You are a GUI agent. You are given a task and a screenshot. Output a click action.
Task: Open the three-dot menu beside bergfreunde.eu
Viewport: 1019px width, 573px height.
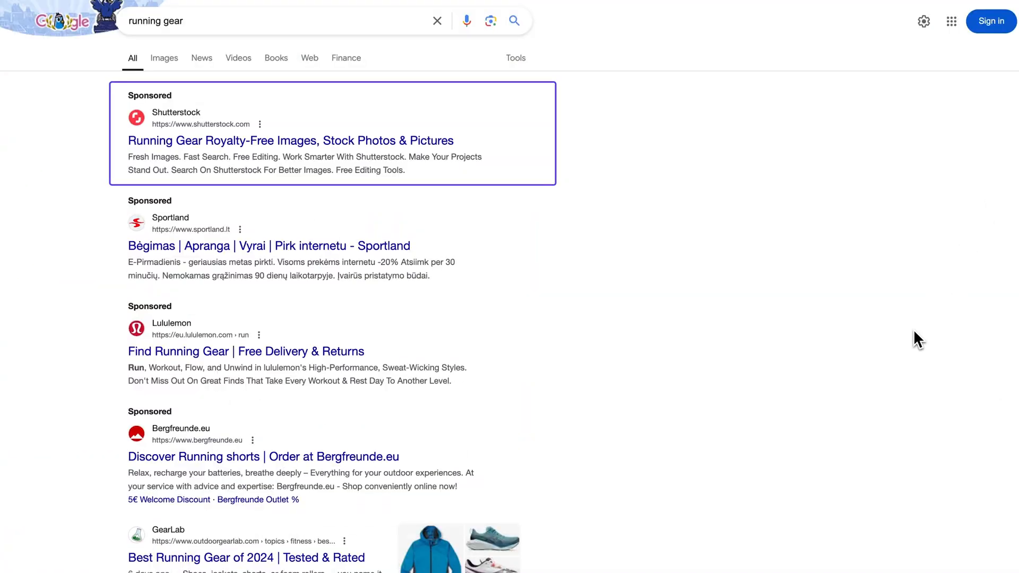253,440
